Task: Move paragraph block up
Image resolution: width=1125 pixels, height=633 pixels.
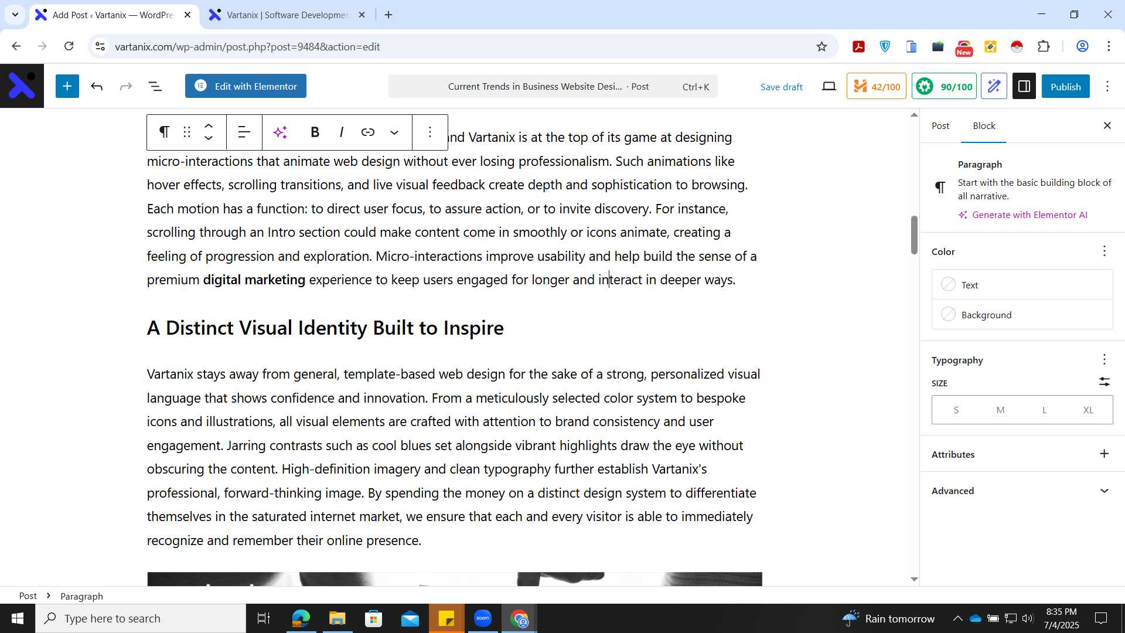Action: coord(209,126)
